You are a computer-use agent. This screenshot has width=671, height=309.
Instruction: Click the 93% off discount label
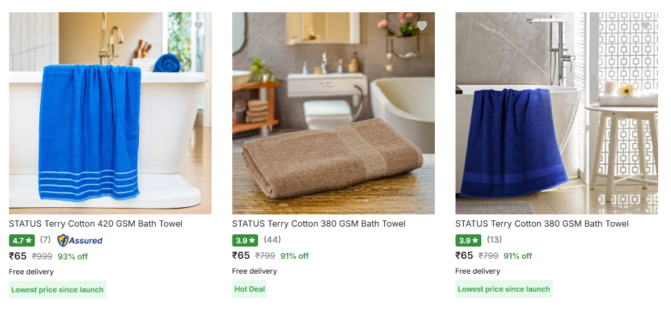tap(73, 256)
